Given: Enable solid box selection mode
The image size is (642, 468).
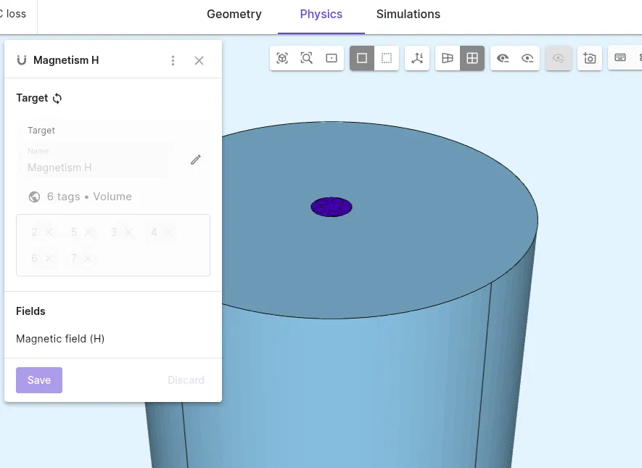Looking at the screenshot, I should click(362, 58).
